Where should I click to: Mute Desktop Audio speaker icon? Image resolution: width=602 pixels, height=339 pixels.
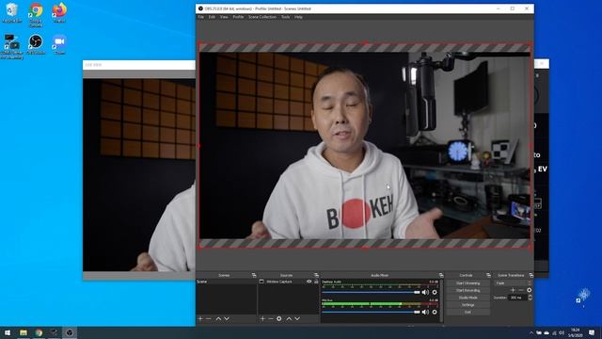click(425, 293)
